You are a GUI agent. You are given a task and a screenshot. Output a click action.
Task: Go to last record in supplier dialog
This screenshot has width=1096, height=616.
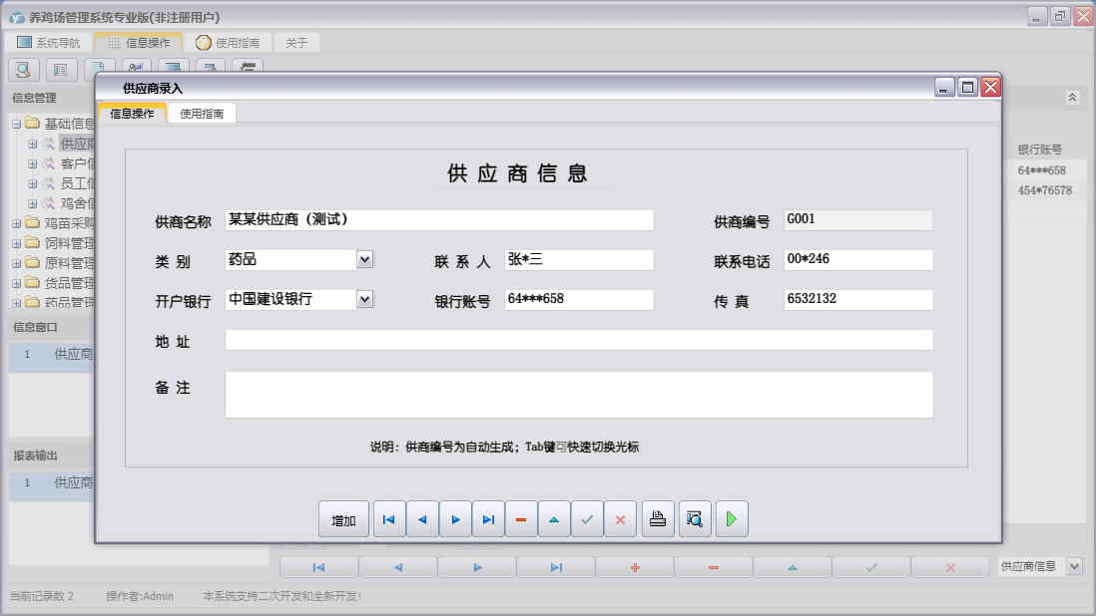[488, 519]
